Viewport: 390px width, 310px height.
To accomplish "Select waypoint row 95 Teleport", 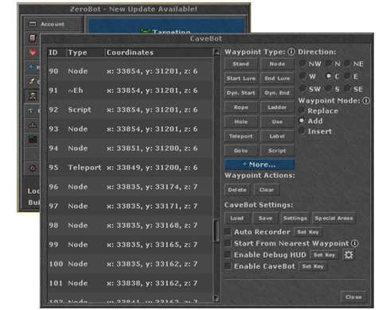I will pyautogui.click(x=130, y=168).
